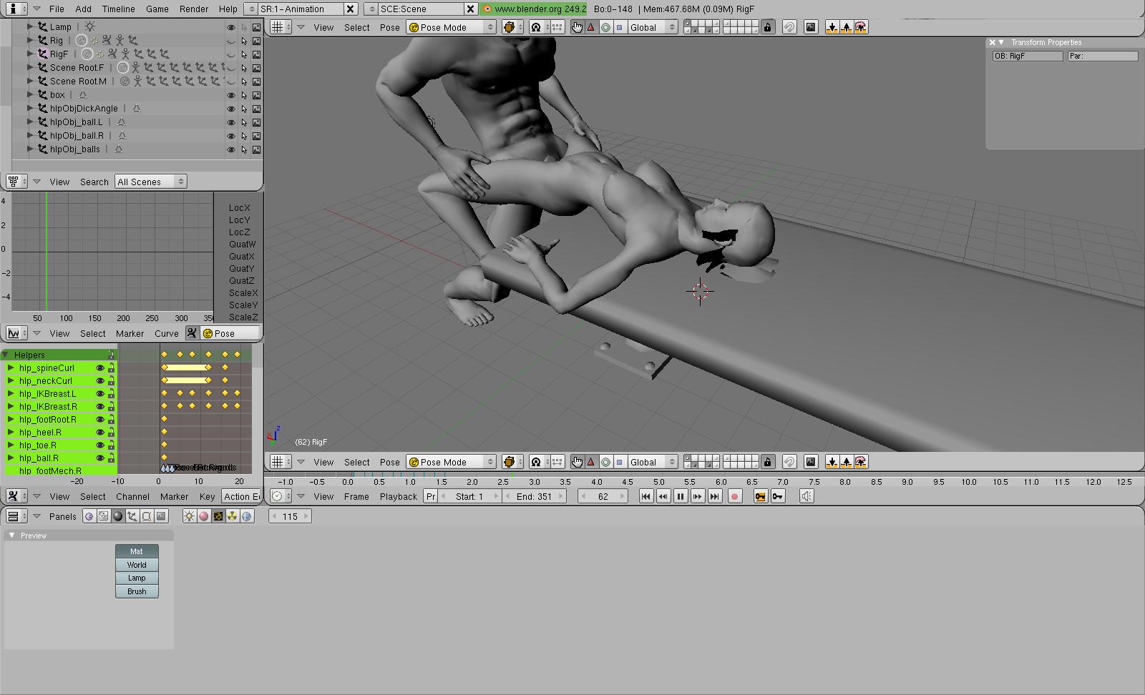Screen dimensions: 1145x695
Task: Toggle the layer lock icon in top 3D header
Action: click(x=768, y=27)
